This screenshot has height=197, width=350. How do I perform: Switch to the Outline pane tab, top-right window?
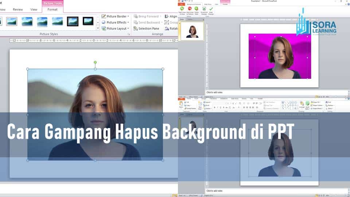[190, 19]
